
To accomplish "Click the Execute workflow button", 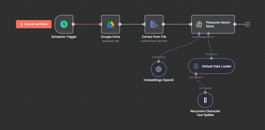I will [34, 24].
